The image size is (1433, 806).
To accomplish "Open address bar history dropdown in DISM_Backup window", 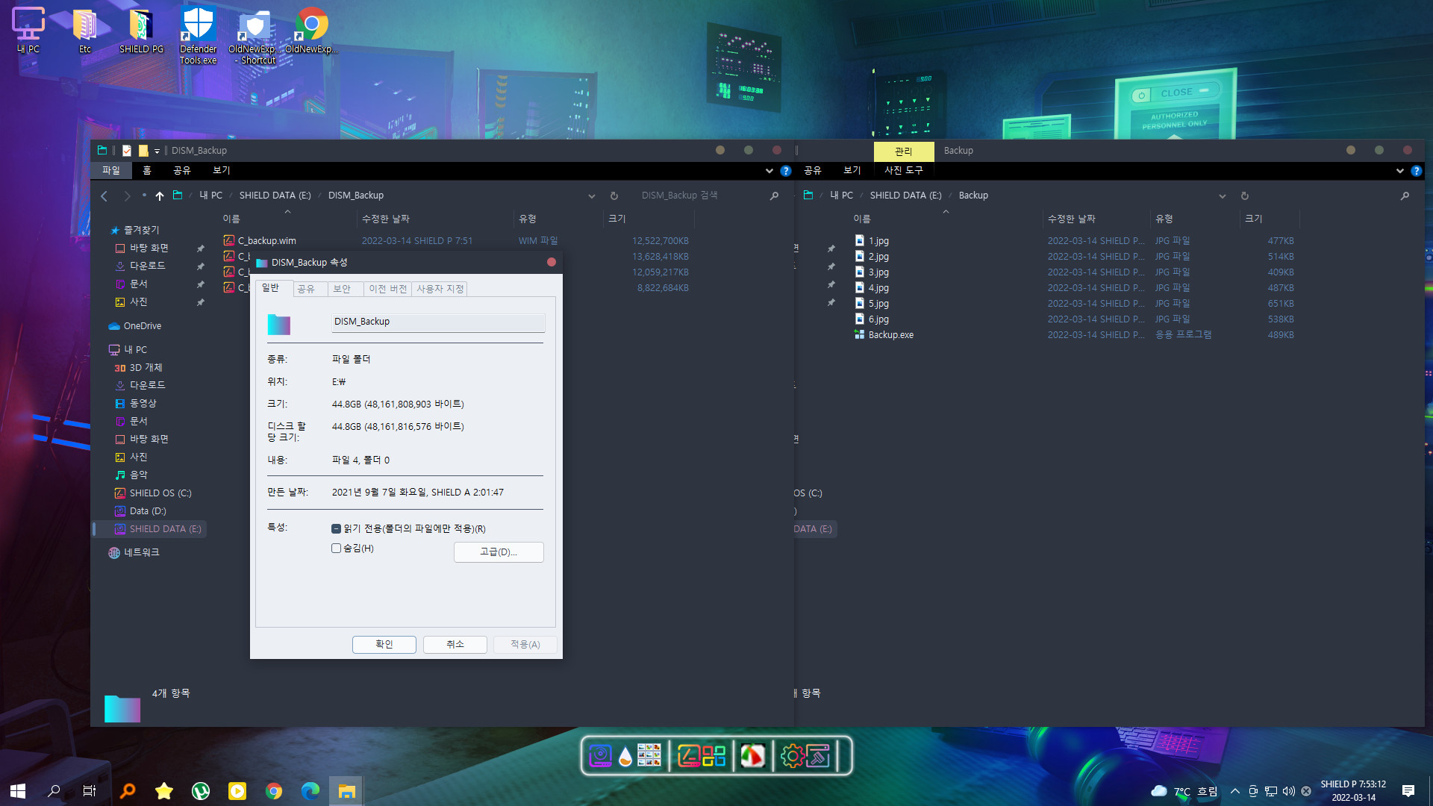I will 592,196.
